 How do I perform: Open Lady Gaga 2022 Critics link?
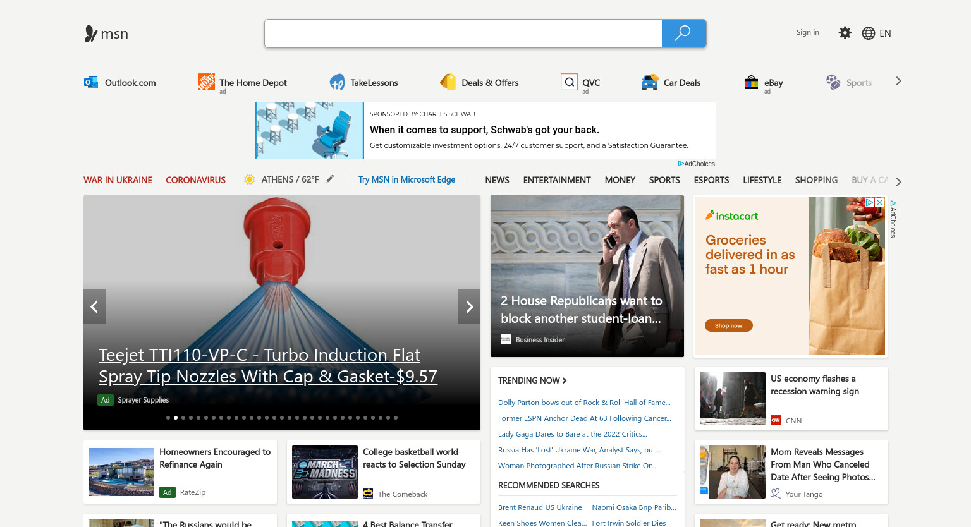pos(573,434)
